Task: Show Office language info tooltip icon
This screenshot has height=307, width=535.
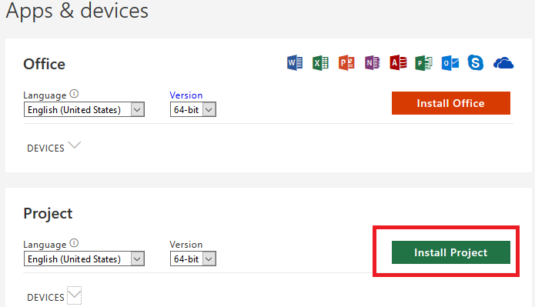Action: click(74, 93)
